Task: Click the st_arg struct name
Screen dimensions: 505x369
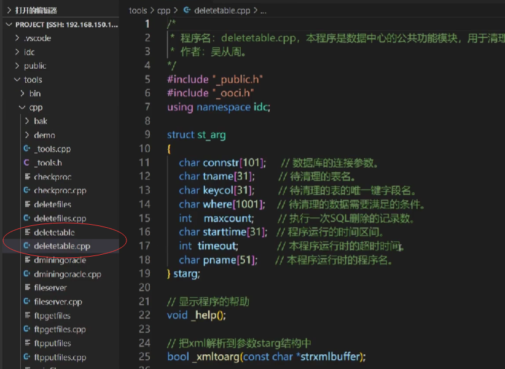Action: pos(211,135)
